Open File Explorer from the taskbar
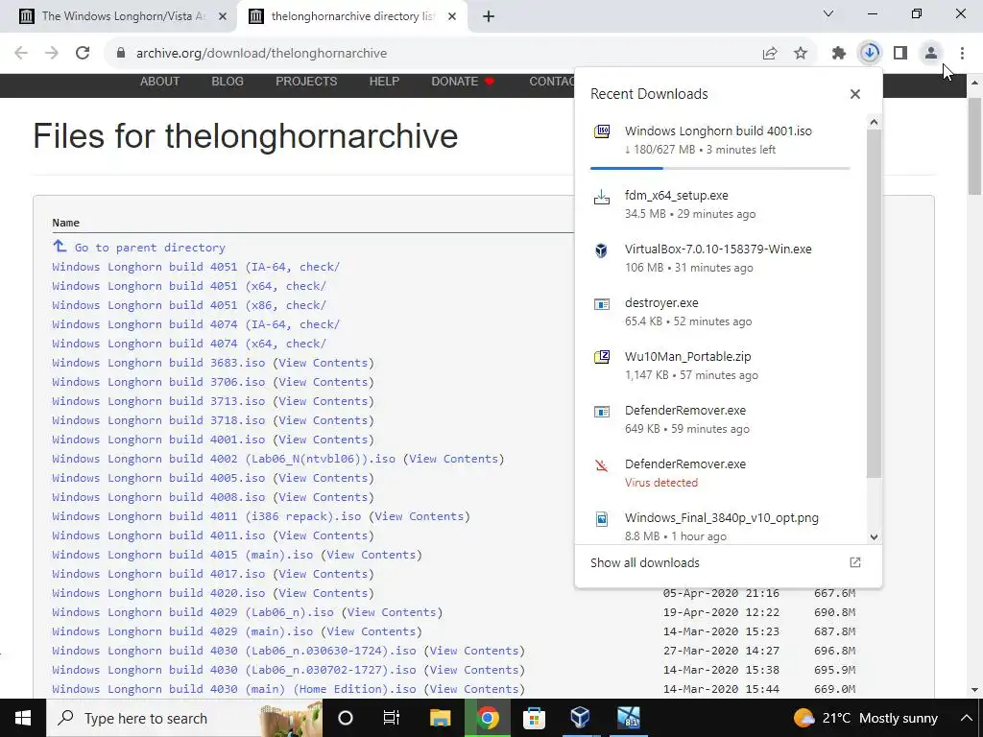The height and width of the screenshot is (737, 983). 440,718
